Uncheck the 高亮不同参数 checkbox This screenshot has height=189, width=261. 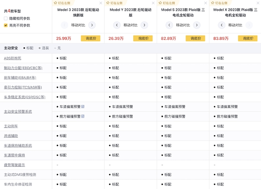coord(6,25)
